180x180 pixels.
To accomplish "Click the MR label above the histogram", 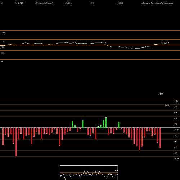I will coord(161,94).
